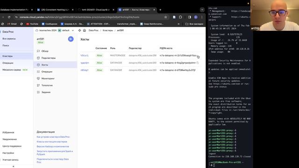
Task: Open Уведомления in the left sidebar
Action: click(9, 139)
